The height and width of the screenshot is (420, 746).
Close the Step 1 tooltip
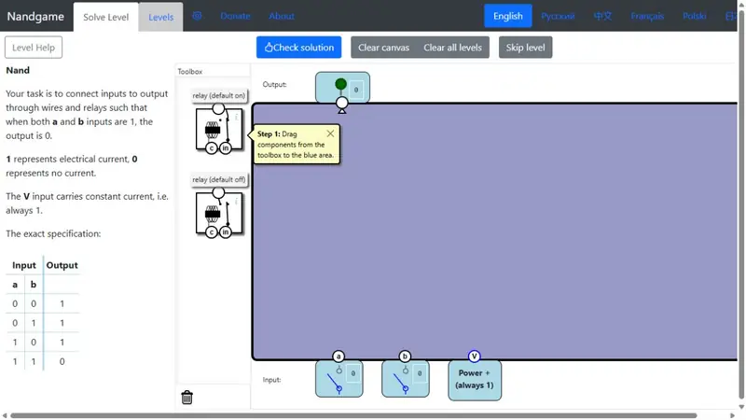(330, 133)
